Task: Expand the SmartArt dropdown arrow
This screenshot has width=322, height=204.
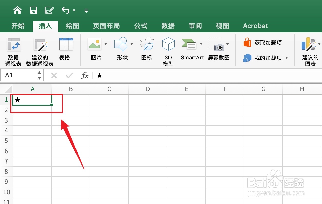Action: pyautogui.click(x=201, y=44)
